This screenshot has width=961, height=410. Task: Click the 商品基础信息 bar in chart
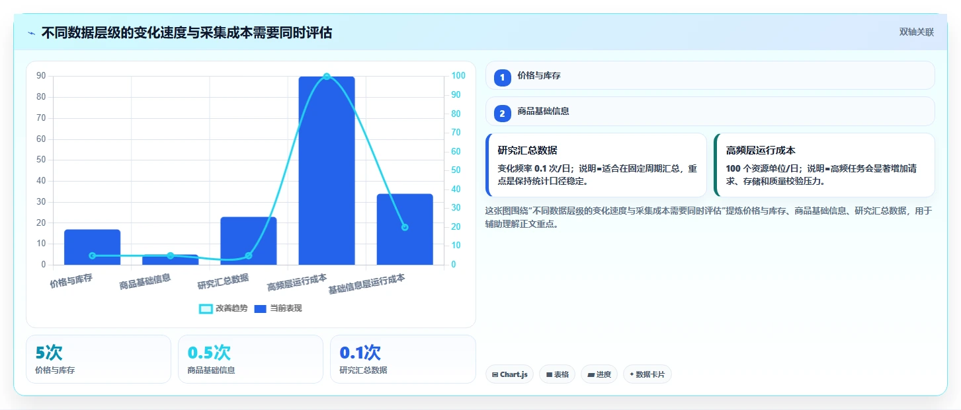[x=170, y=260]
